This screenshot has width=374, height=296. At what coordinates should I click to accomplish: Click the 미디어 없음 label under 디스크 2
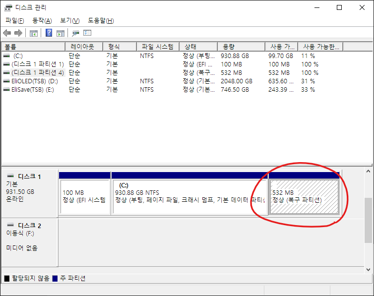click(22, 248)
